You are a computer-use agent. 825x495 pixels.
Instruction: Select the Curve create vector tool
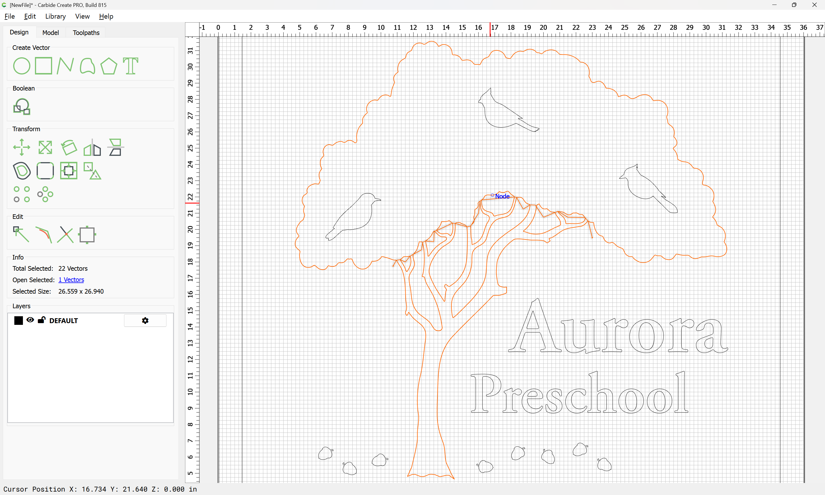click(x=87, y=66)
